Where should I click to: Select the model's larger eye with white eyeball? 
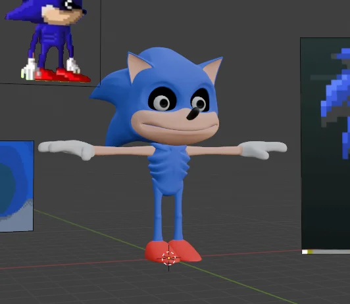[x=162, y=99]
